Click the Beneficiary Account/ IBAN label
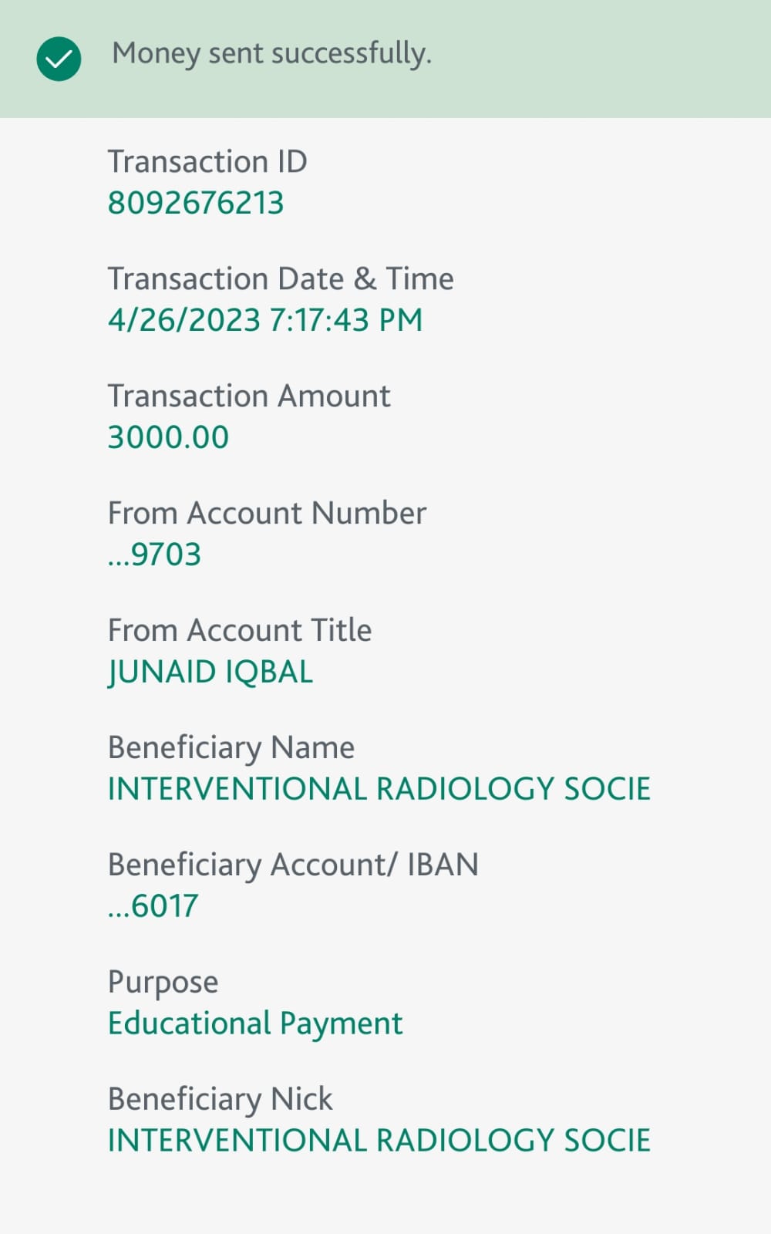 click(293, 865)
